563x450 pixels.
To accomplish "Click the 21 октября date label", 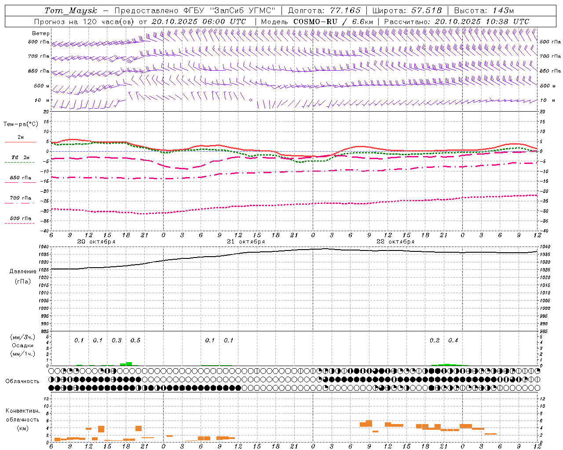I will [246, 242].
